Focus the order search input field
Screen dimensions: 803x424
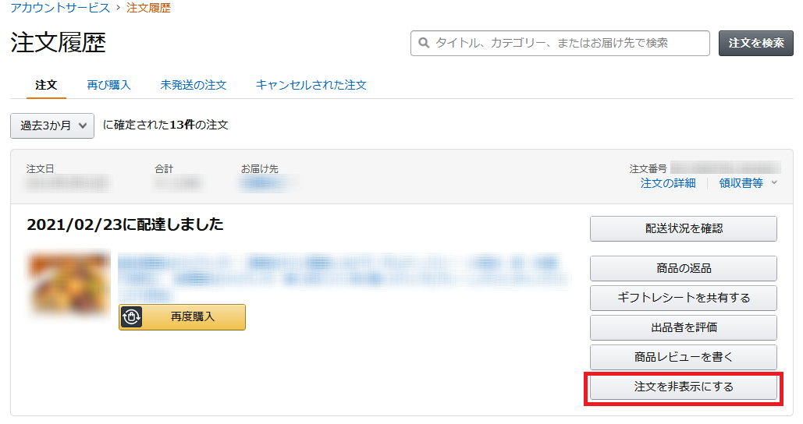tap(560, 43)
